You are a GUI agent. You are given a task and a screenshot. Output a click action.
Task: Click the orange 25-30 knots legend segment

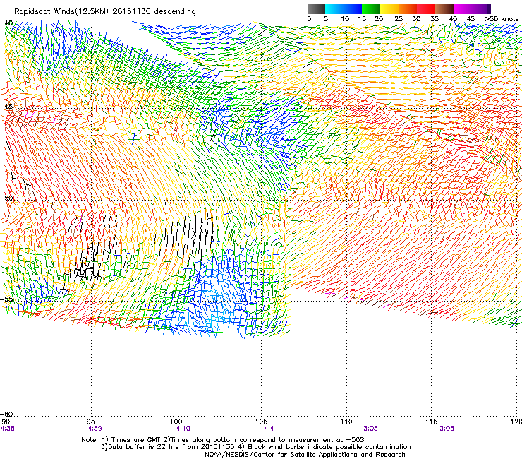(x=408, y=8)
